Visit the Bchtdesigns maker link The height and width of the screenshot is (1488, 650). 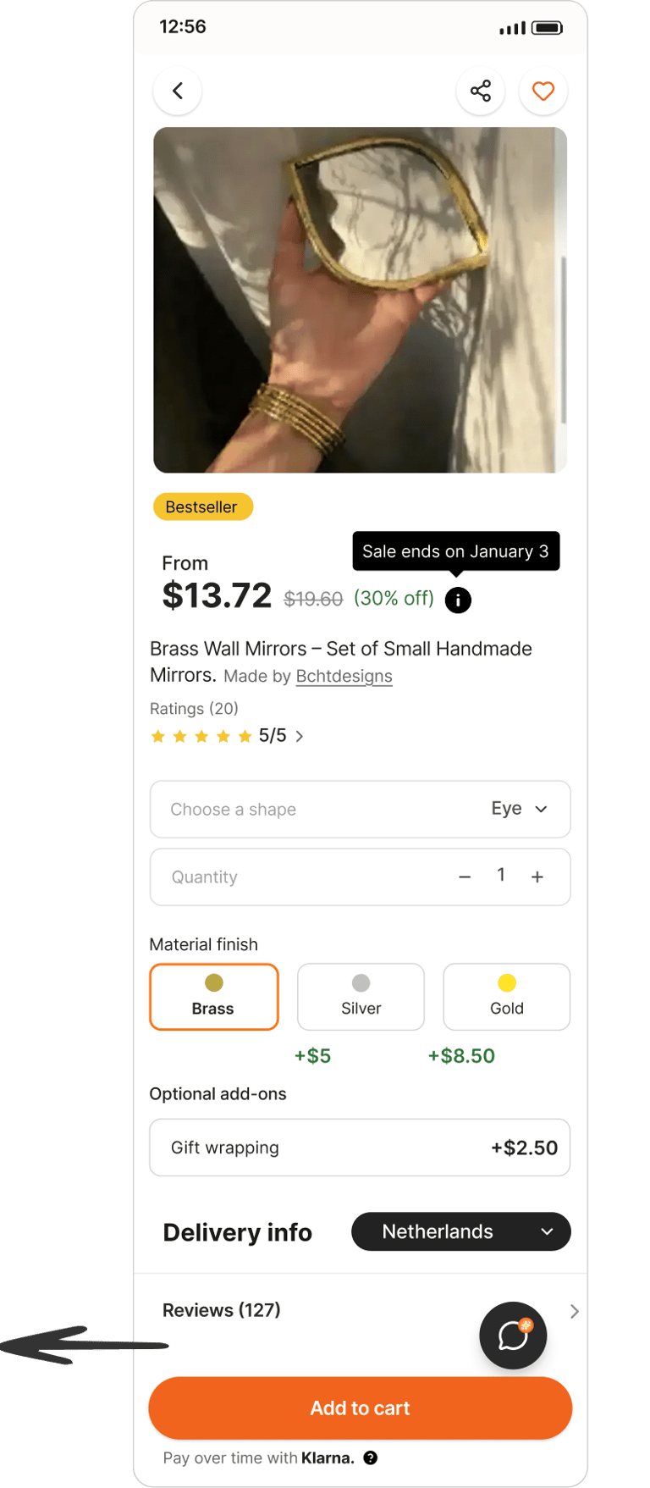344,676
